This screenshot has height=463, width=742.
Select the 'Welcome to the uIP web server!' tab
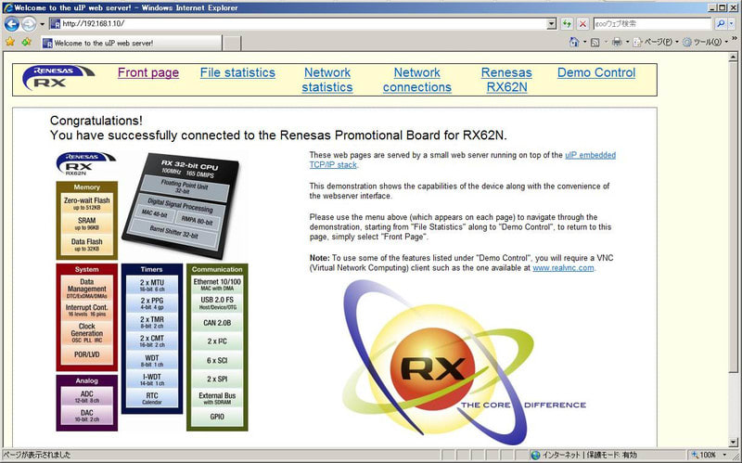[x=132, y=43]
